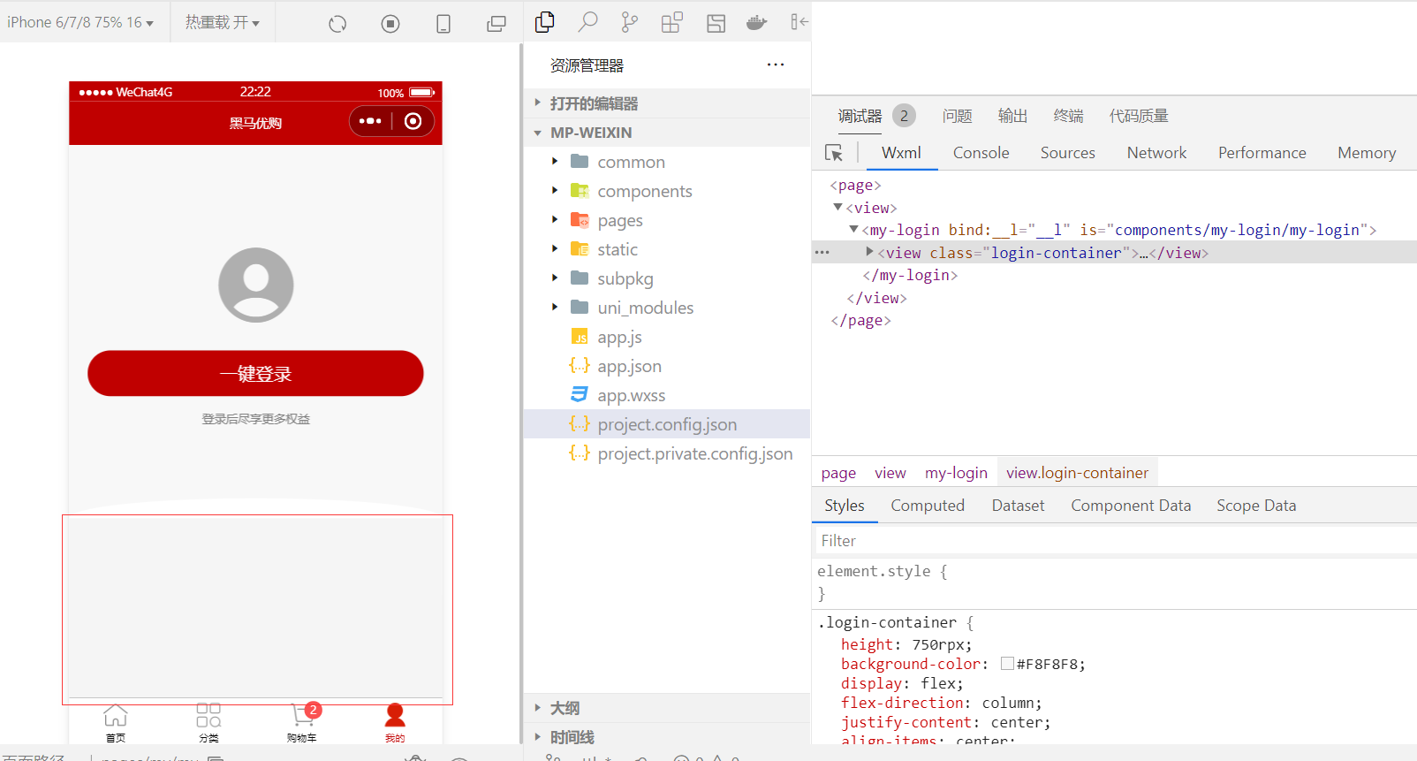Click the editor layout icon in activity bar
Image resolution: width=1417 pixels, height=761 pixels.
pos(716,23)
